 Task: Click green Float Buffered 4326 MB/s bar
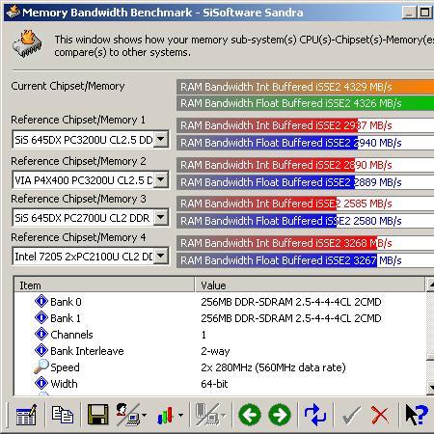pos(306,103)
